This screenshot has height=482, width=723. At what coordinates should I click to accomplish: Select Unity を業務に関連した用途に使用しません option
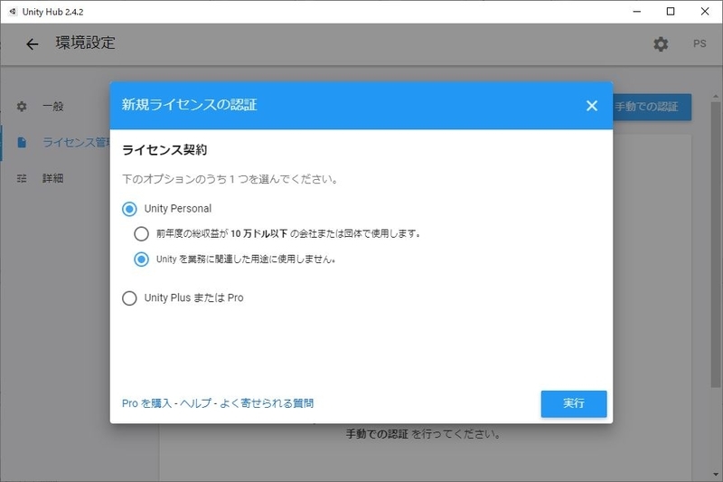coord(141,260)
